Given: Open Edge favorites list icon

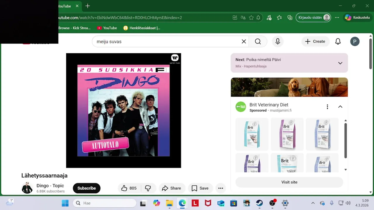Looking at the screenshot, I should [279, 17].
